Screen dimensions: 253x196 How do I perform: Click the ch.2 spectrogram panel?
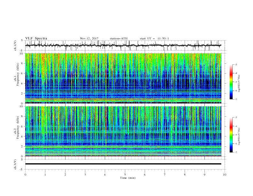tap(123, 131)
